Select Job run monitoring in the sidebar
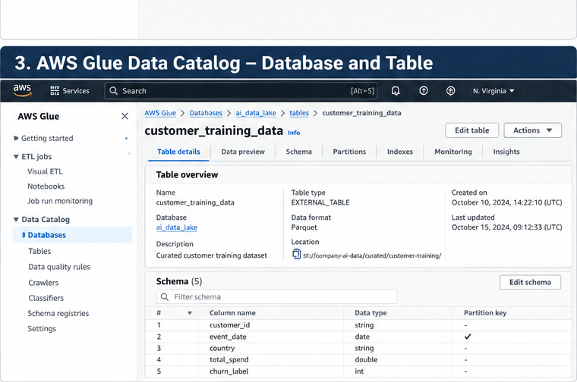Image resolution: width=577 pixels, height=382 pixels. tap(60, 201)
